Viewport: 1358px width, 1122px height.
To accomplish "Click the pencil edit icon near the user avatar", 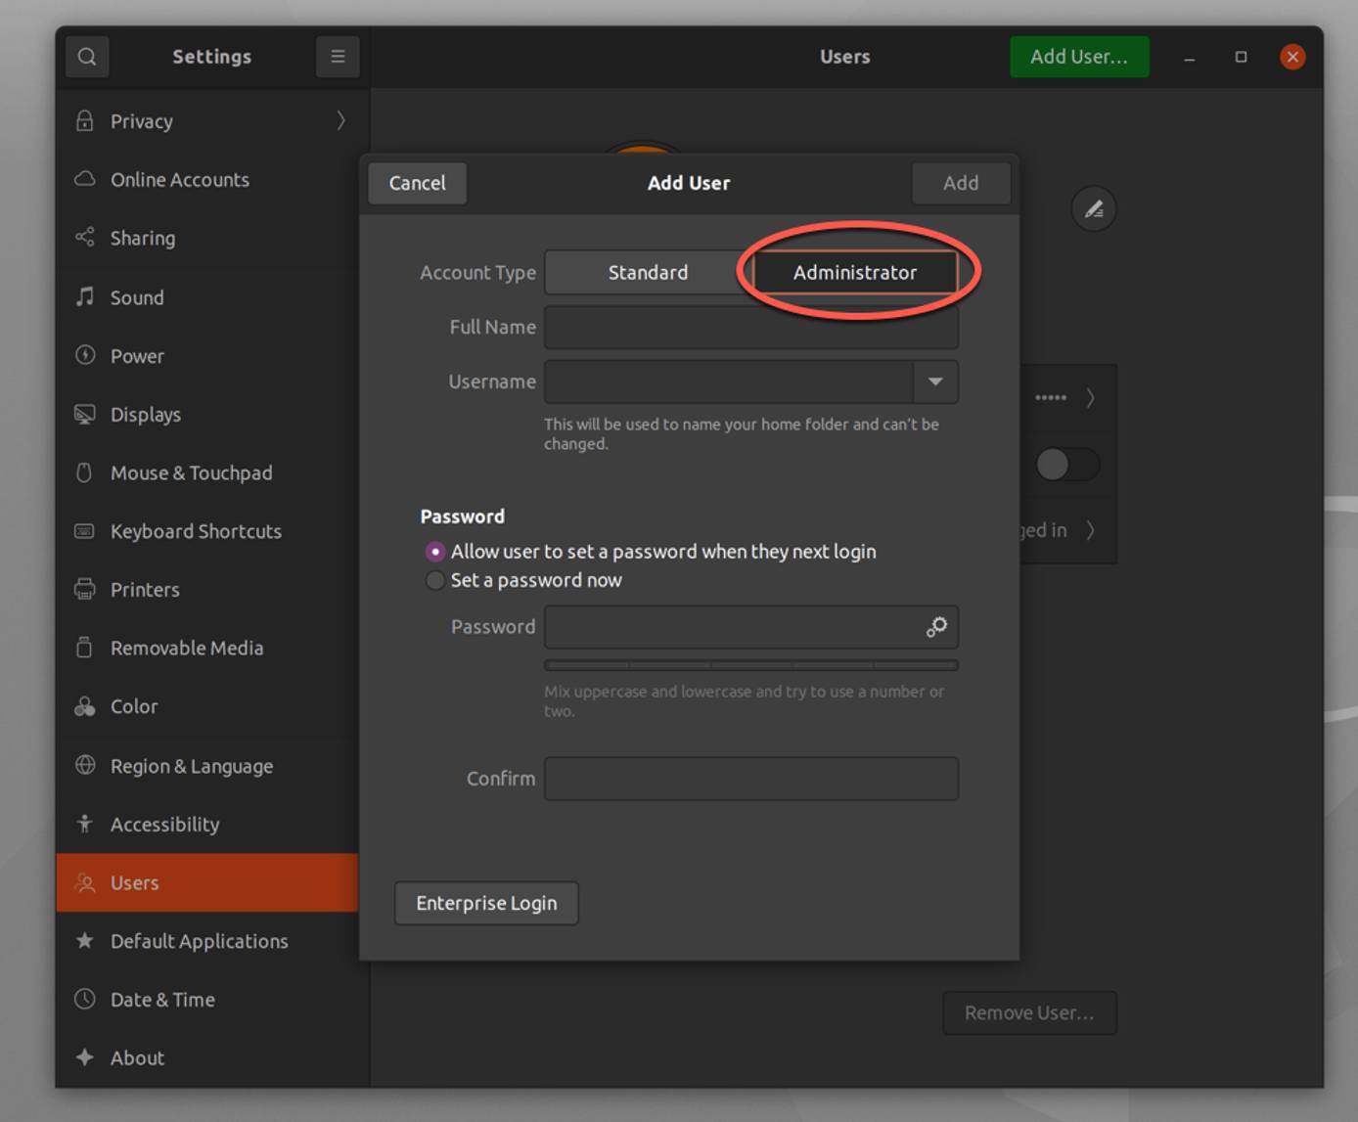I will pos(1094,208).
